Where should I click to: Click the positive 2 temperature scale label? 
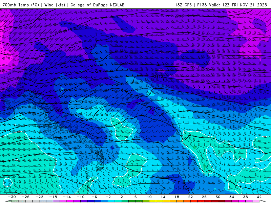click(122, 197)
